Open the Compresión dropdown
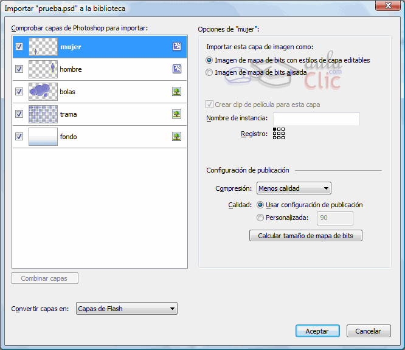Screen dimensions: 405x350 [x=294, y=188]
